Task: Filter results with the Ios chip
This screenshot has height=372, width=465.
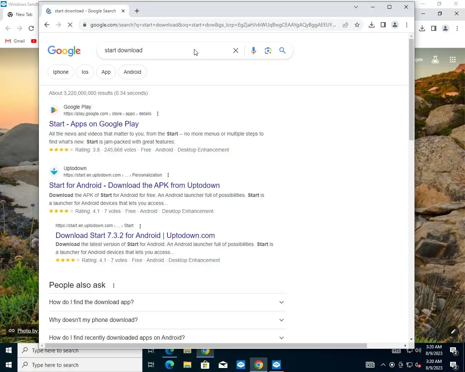Action: click(x=85, y=72)
